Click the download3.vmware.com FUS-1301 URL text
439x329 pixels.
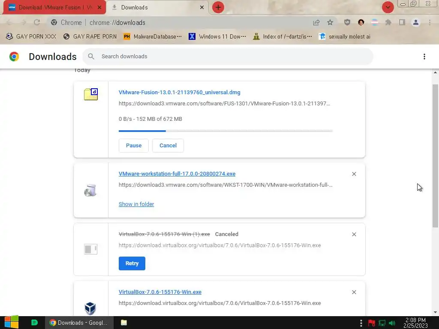[224, 104]
